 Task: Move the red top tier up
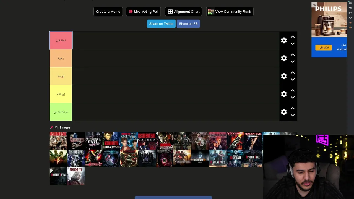click(293, 37)
